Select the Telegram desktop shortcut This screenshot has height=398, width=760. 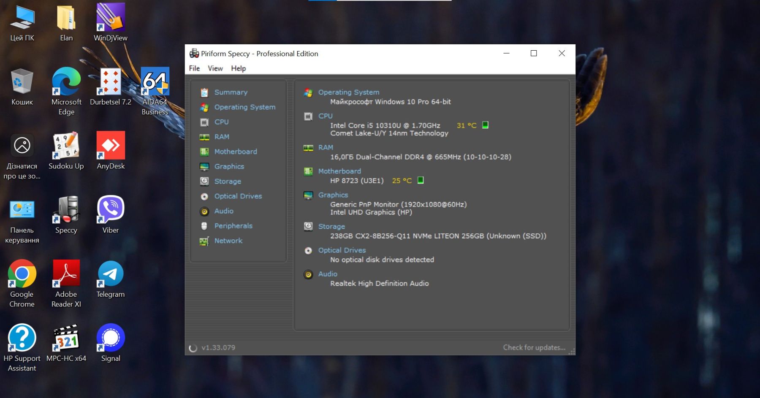coord(111,280)
